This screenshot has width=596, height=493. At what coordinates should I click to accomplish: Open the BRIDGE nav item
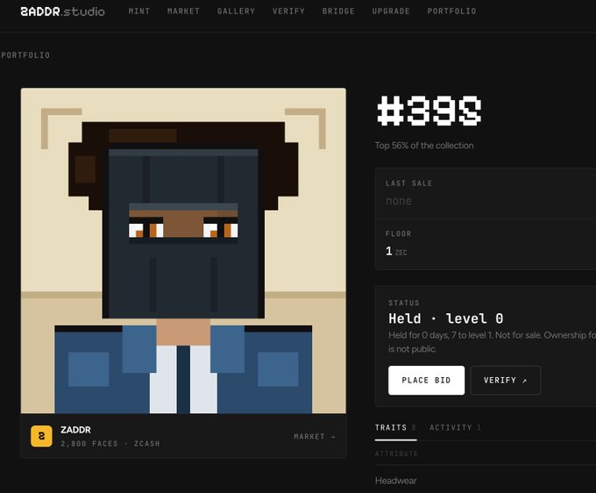click(338, 11)
